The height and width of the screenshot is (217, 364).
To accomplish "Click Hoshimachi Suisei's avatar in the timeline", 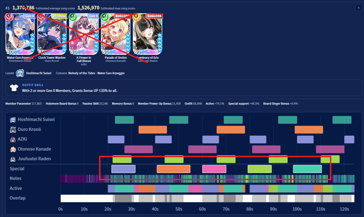I will click(13, 120).
